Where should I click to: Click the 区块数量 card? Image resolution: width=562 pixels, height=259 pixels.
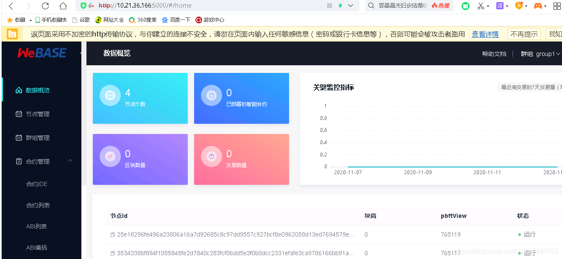pyautogui.click(x=140, y=159)
